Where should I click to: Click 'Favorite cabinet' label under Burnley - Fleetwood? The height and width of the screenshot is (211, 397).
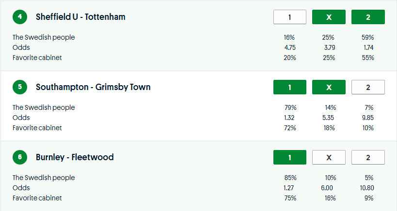(37, 198)
